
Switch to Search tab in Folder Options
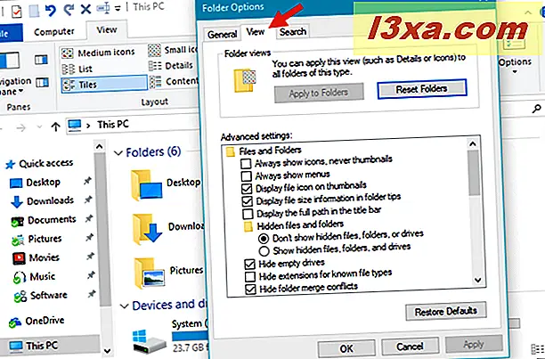tap(293, 32)
